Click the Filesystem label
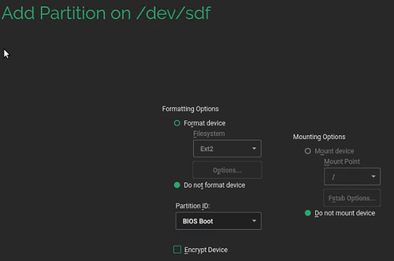This screenshot has height=261, width=394. click(x=209, y=134)
